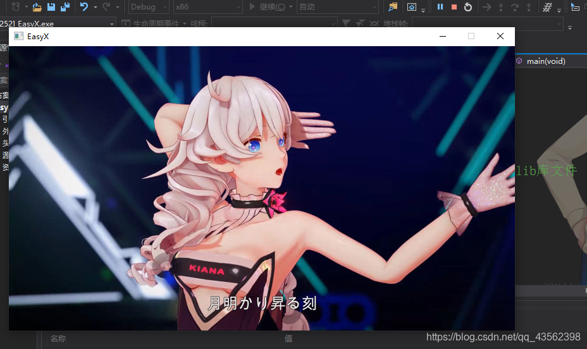The width and height of the screenshot is (587, 349).
Task: Close the EasyX window
Action: click(500, 36)
